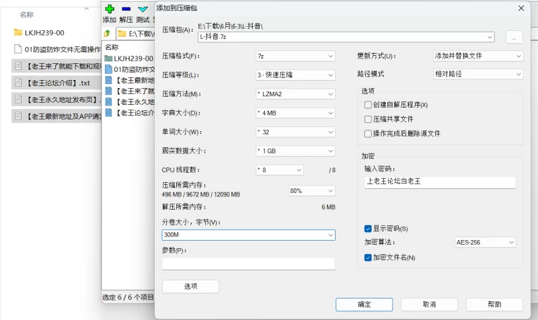Select 【老王永久地 file icon in 7-Zip list
The width and height of the screenshot is (538, 320).
(108, 102)
